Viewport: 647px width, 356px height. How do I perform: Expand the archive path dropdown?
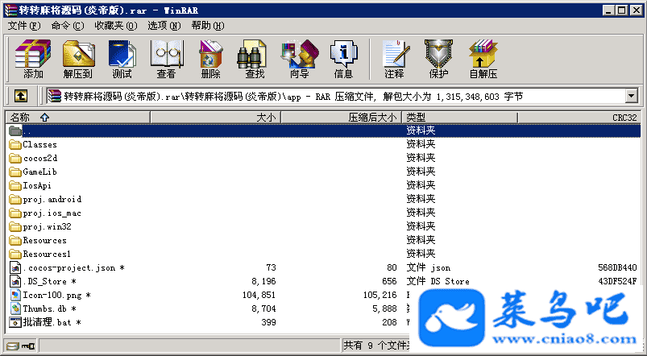tap(631, 97)
